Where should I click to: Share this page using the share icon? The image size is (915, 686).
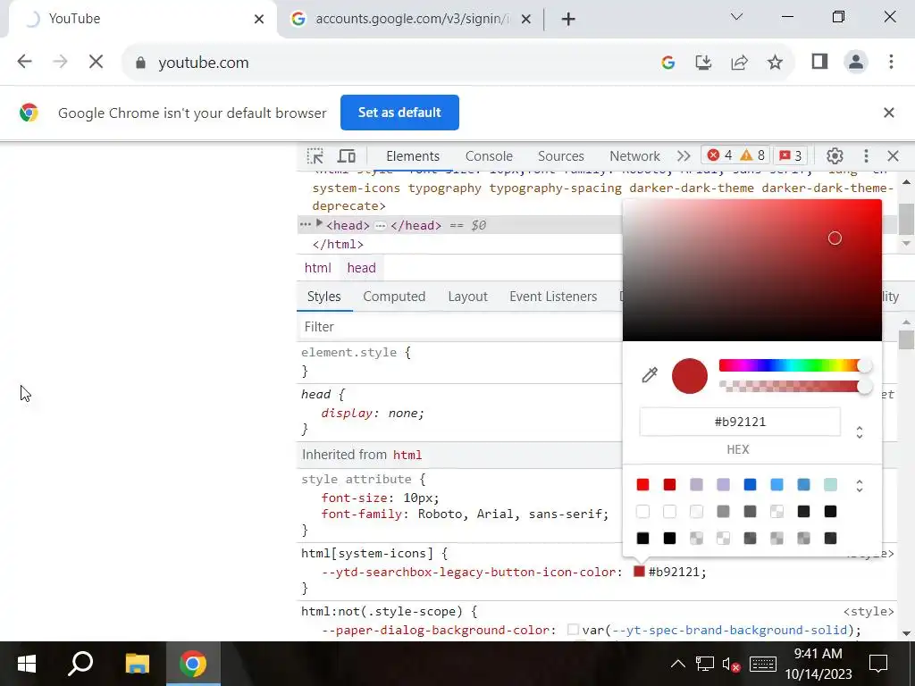739,63
